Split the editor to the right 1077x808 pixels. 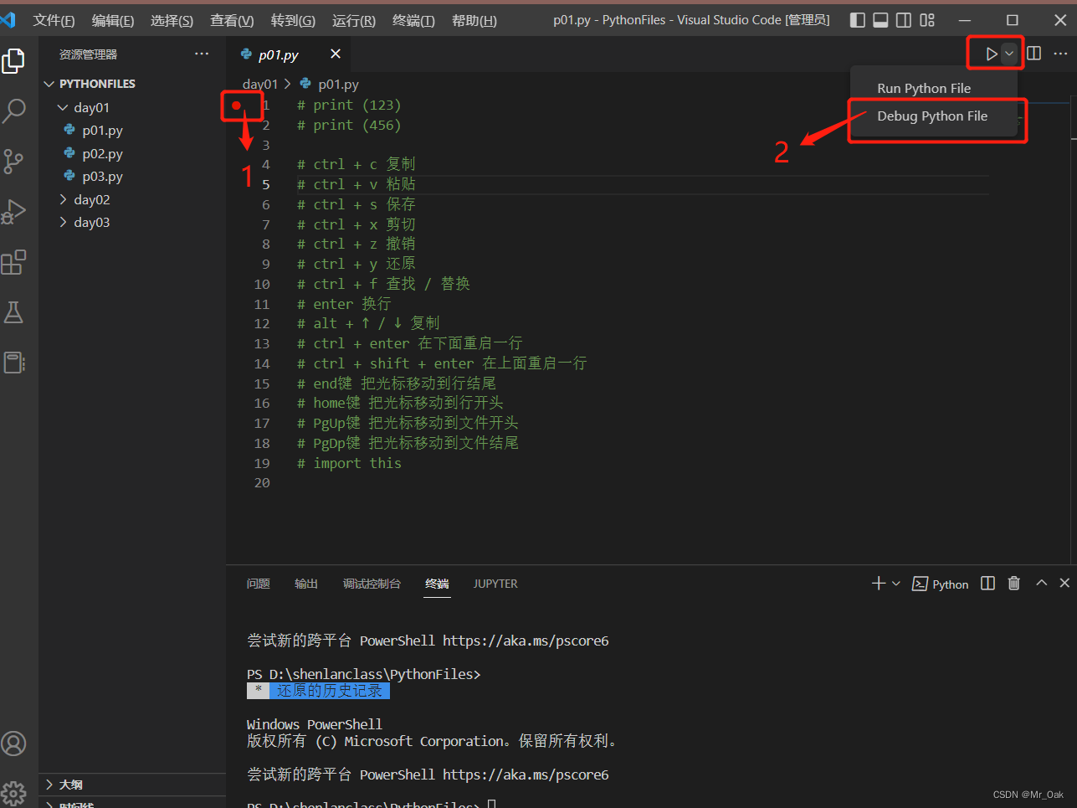pyautogui.click(x=1034, y=54)
